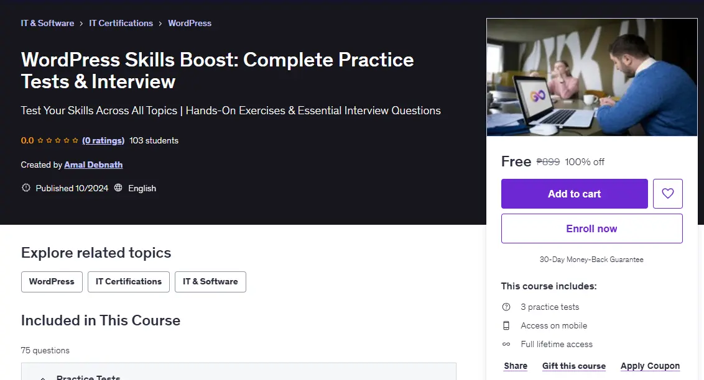Click the course title heading
The width and height of the screenshot is (704, 380).
[x=217, y=70]
